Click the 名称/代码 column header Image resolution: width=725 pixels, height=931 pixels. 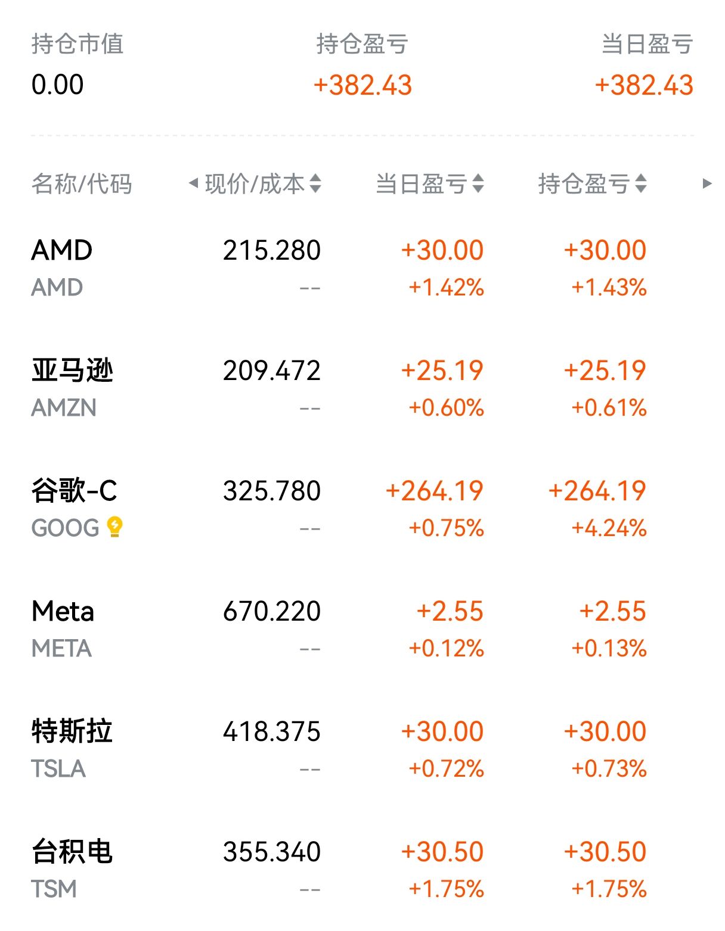(x=82, y=183)
